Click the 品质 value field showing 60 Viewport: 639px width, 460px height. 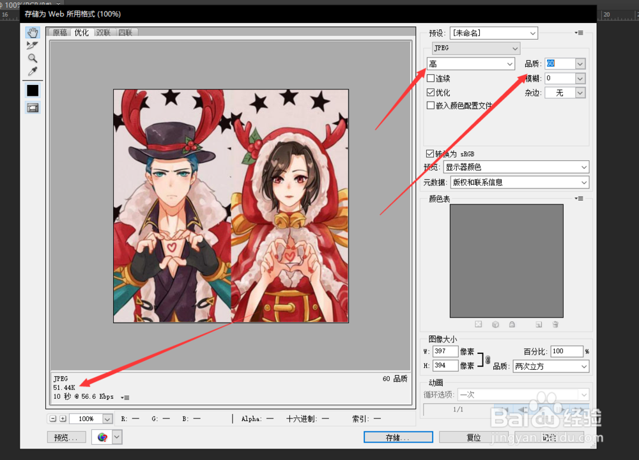point(560,63)
